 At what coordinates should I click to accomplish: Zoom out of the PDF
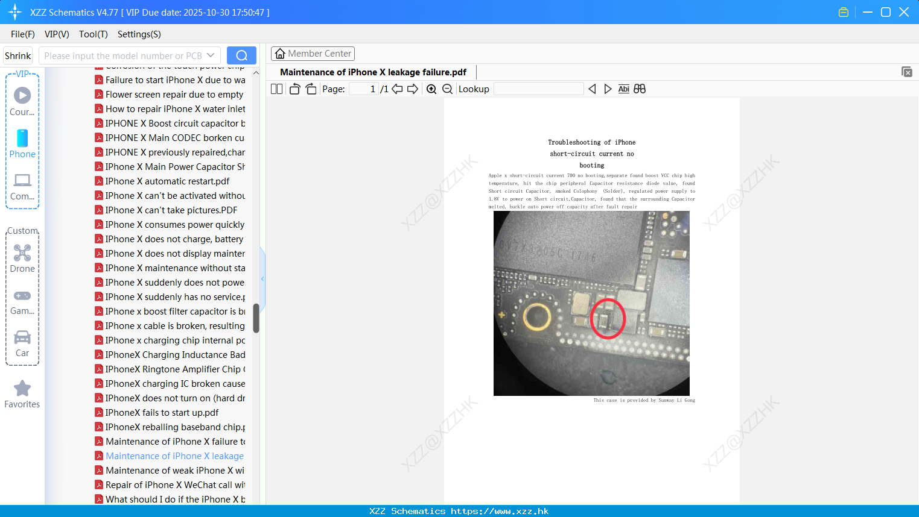click(x=448, y=89)
